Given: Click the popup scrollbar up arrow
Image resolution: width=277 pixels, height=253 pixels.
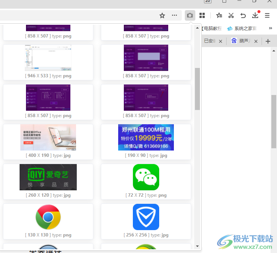Looking at the screenshot, I should click(197, 28).
